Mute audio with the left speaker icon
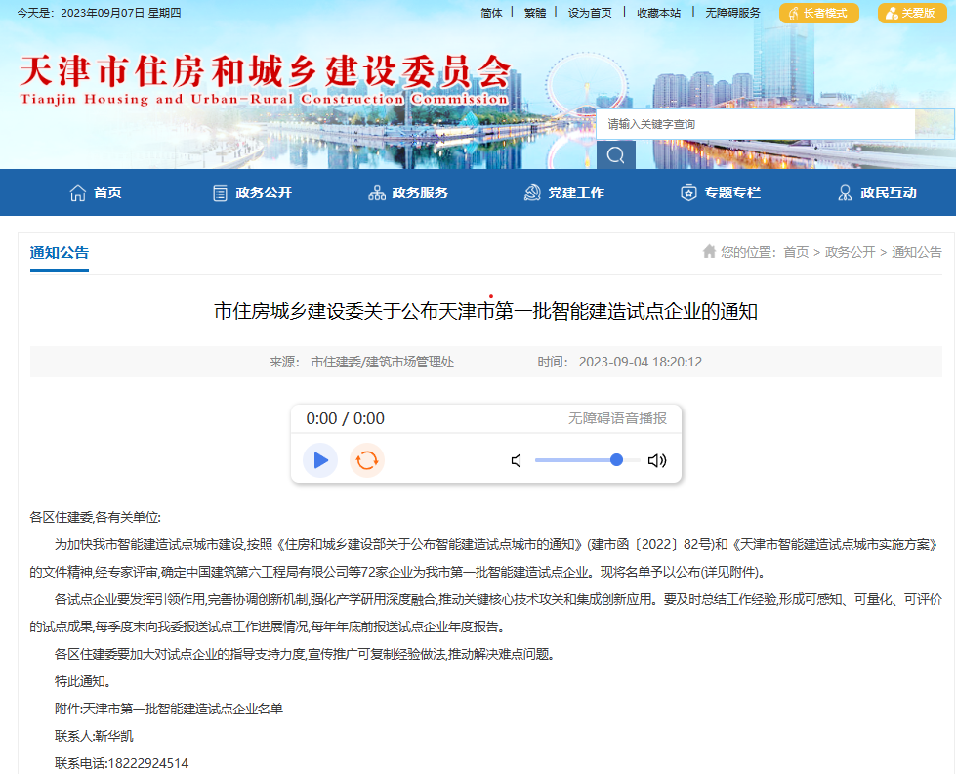Image resolution: width=956 pixels, height=774 pixels. 516,459
